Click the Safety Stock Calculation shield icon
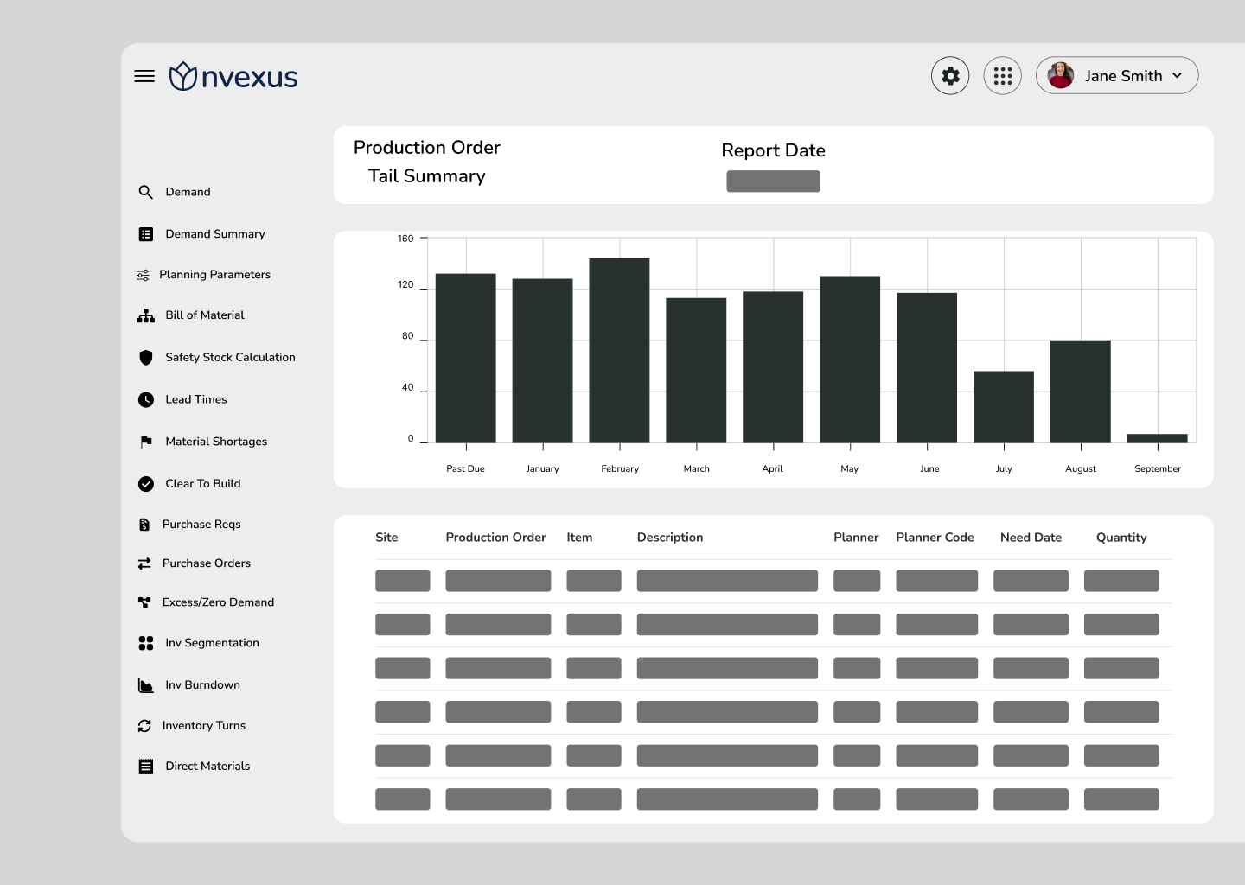 [x=145, y=358]
